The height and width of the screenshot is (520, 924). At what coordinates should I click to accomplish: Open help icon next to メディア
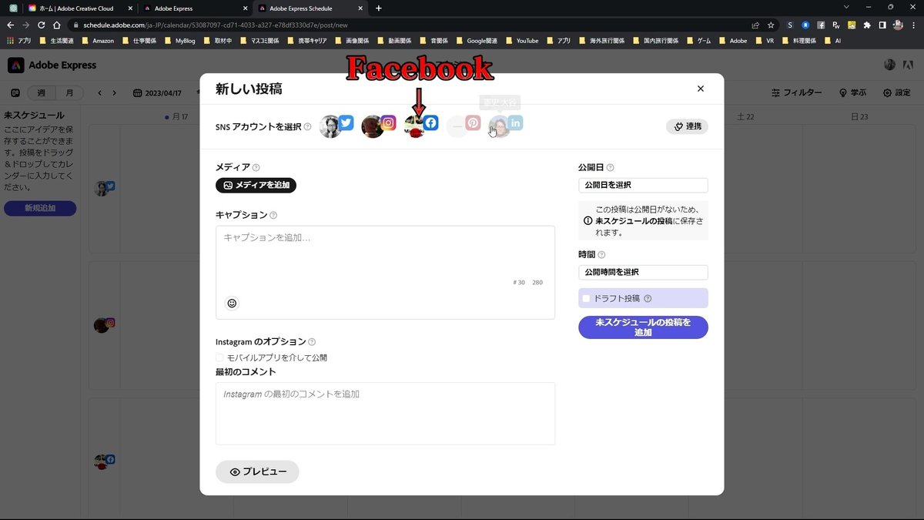tap(256, 167)
